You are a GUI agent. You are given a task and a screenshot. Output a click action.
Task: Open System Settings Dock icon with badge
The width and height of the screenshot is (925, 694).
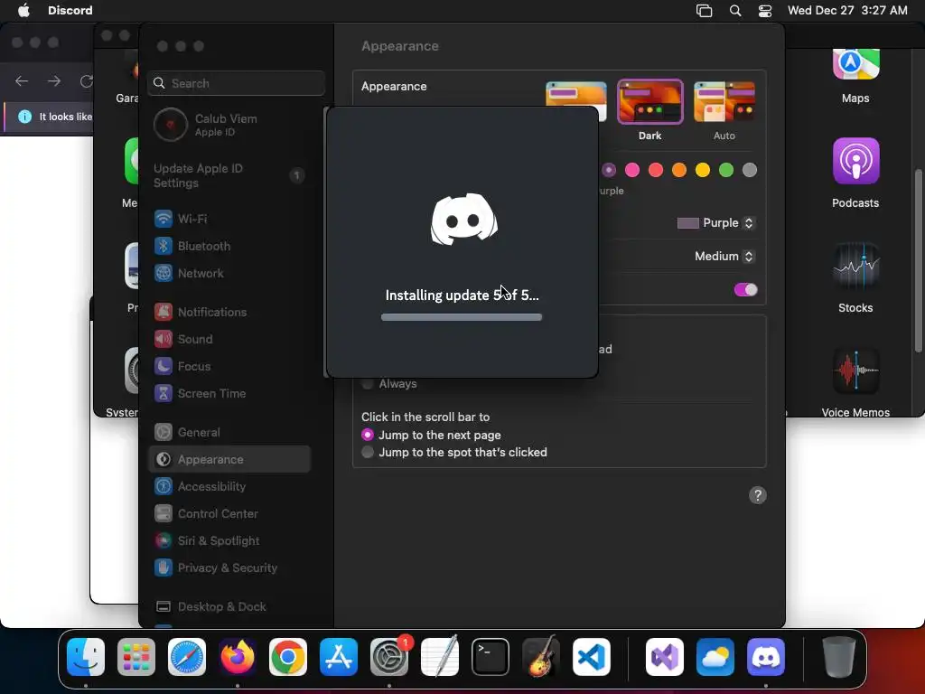(x=389, y=657)
